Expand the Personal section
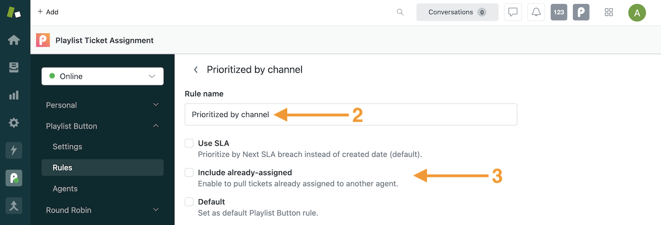This screenshot has width=661, height=225. (x=103, y=104)
